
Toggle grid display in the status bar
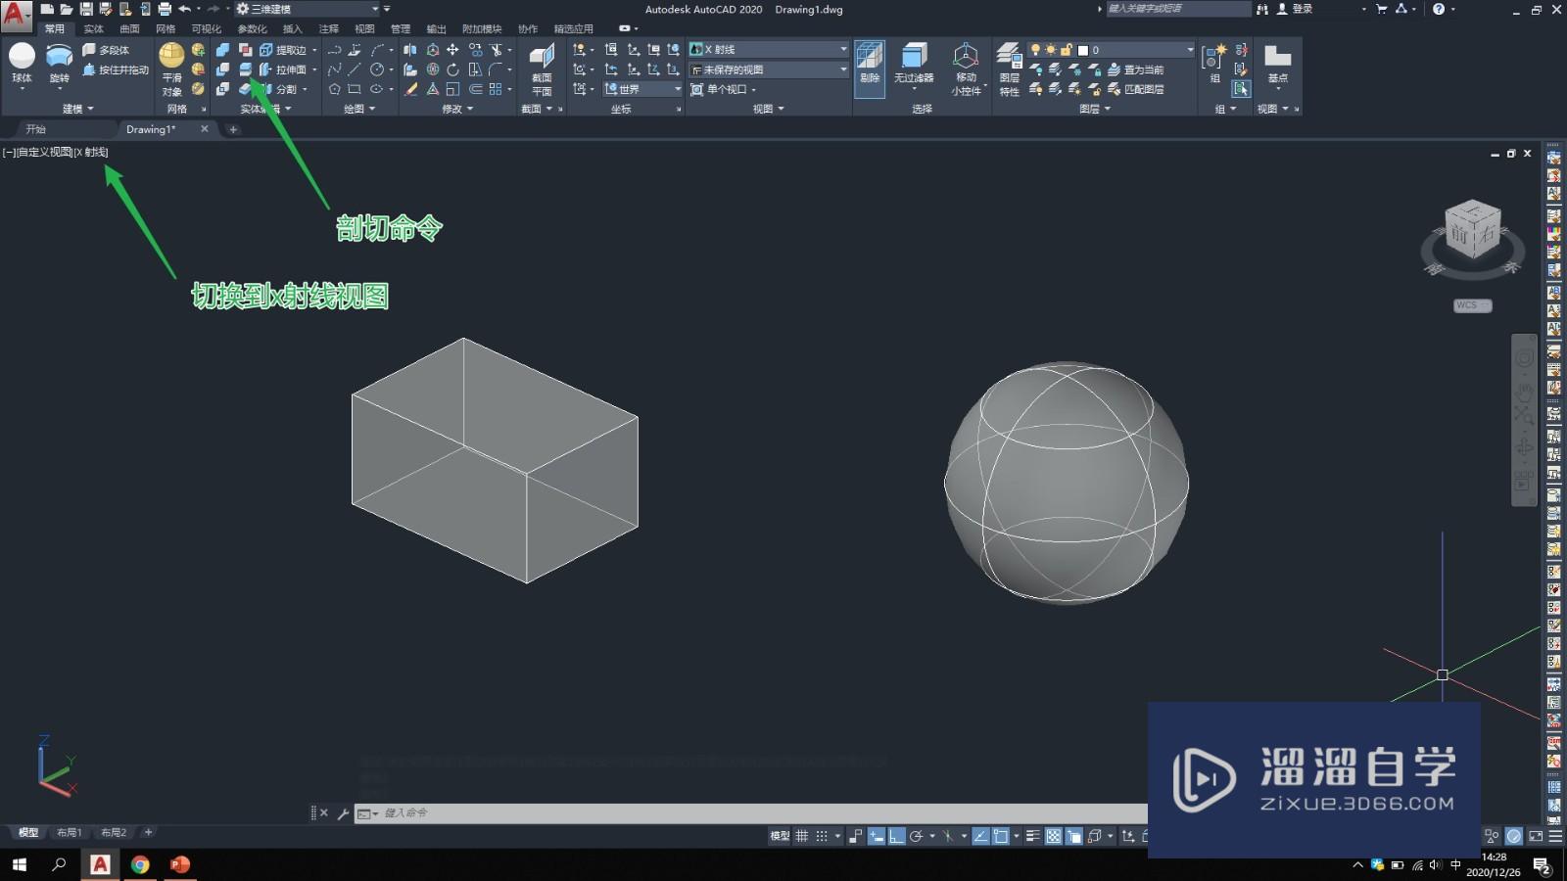tap(801, 836)
